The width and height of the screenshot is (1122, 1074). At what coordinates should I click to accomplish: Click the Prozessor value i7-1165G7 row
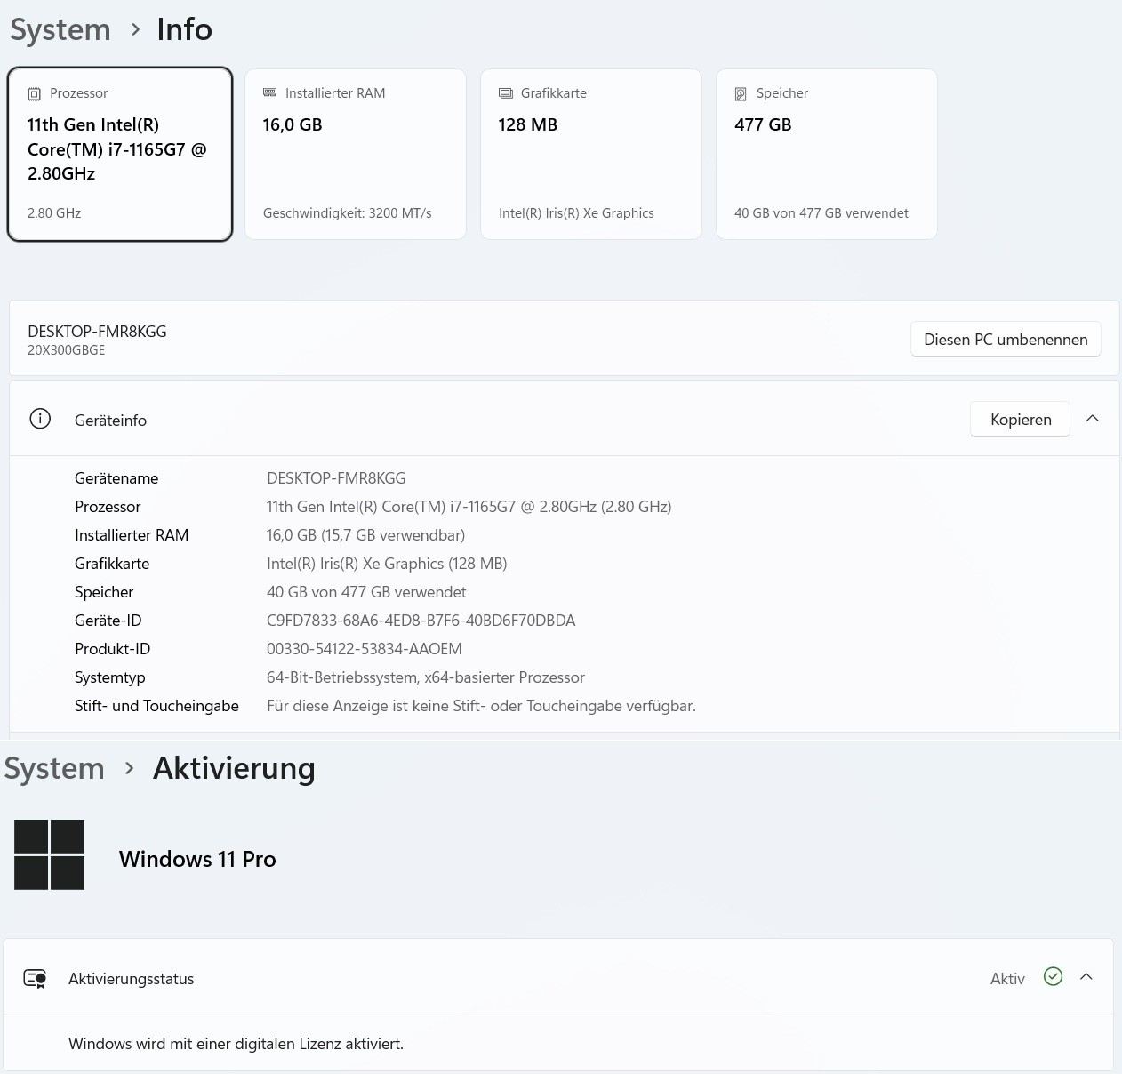(x=469, y=507)
